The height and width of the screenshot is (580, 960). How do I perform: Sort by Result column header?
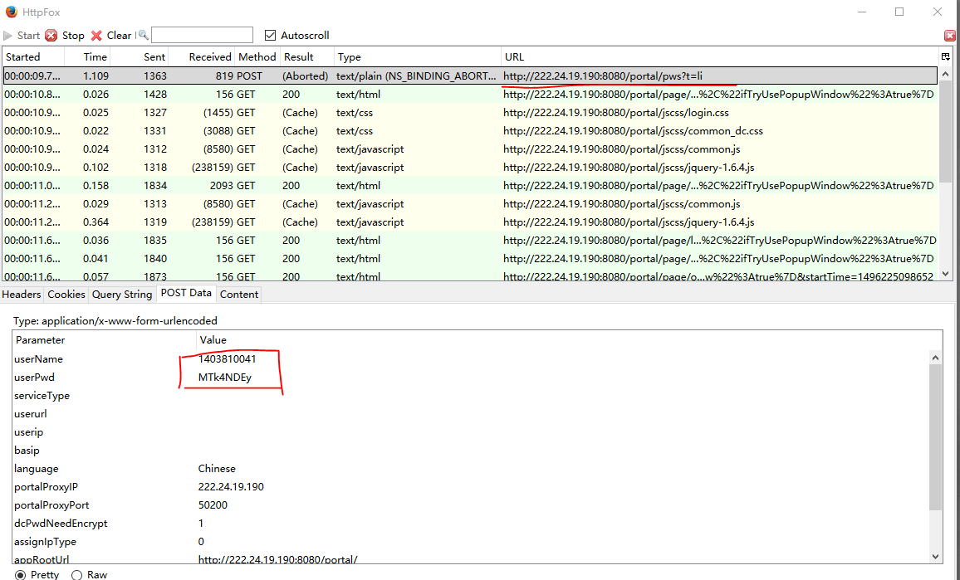(x=307, y=57)
